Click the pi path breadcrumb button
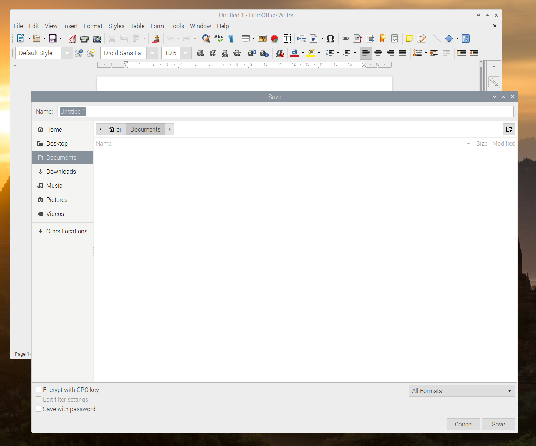 click(x=116, y=129)
